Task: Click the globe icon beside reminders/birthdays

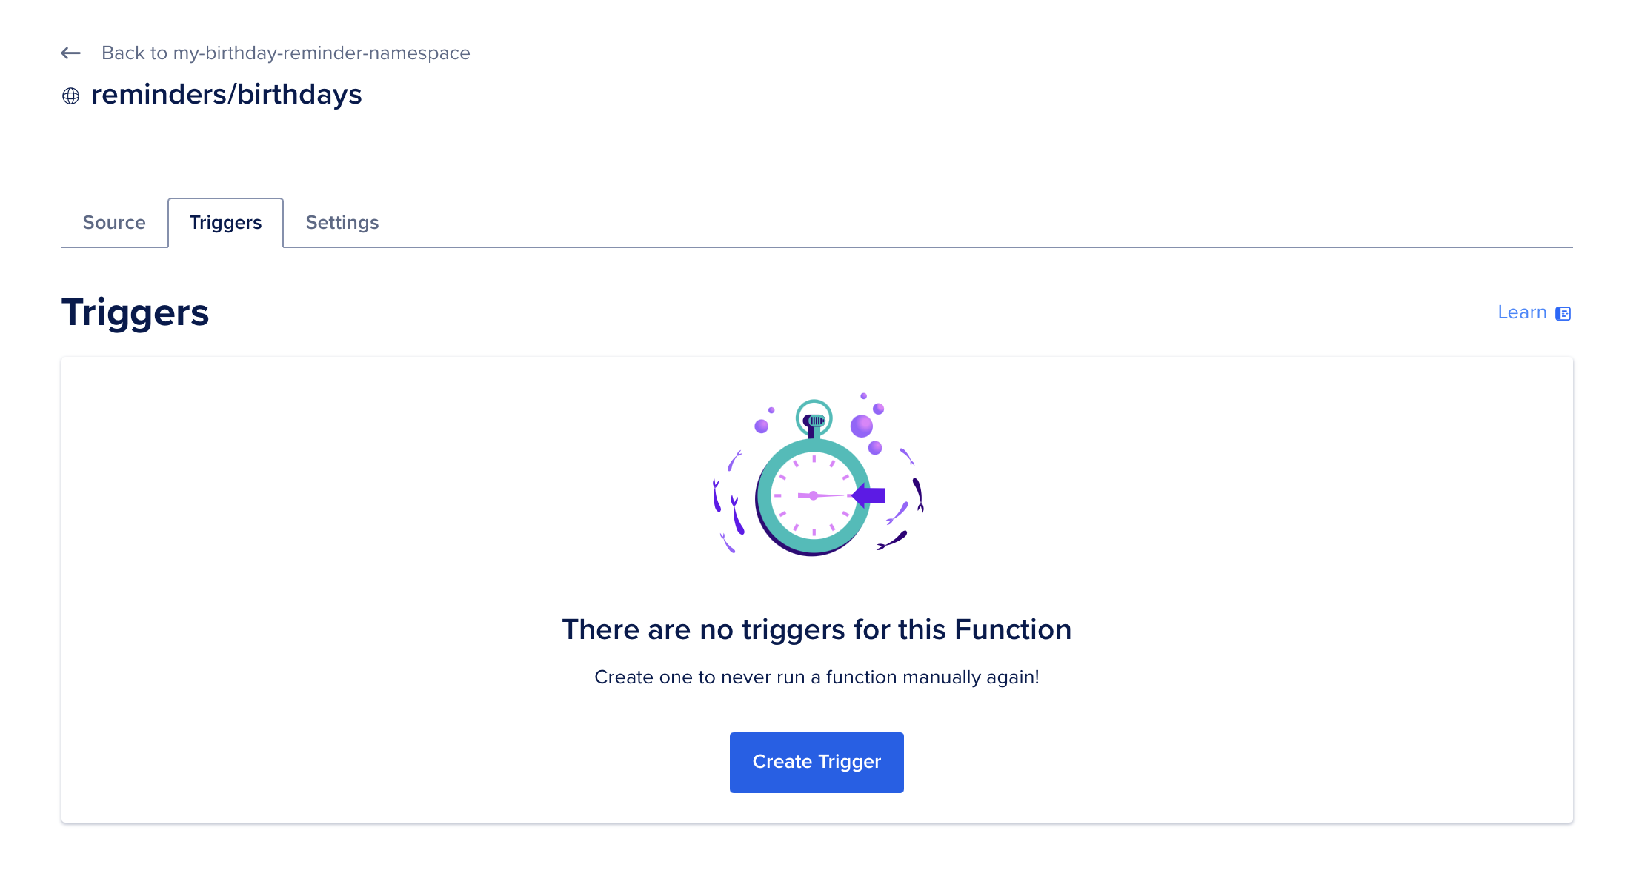Action: tap(70, 96)
